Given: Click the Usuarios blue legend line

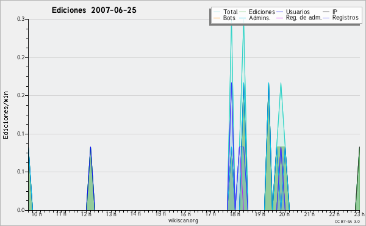Looking at the screenshot, I should tap(279, 12).
